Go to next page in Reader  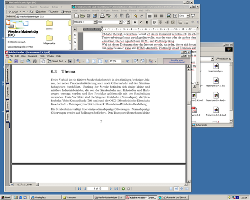pyautogui.click(x=110, y=189)
